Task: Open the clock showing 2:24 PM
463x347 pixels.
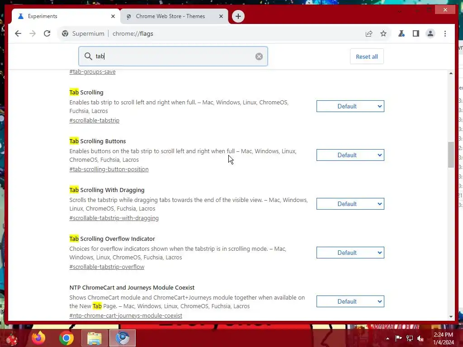Action: (443, 338)
